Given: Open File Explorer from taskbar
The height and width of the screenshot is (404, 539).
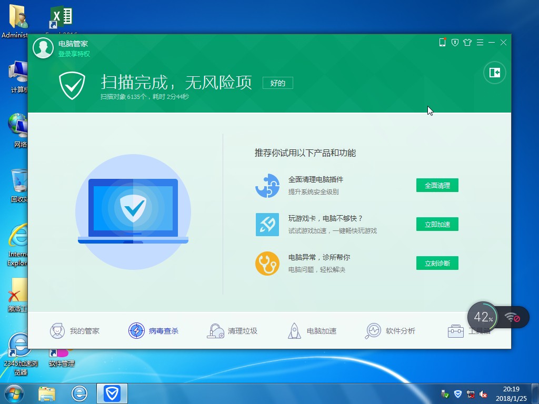Looking at the screenshot, I should point(47,393).
